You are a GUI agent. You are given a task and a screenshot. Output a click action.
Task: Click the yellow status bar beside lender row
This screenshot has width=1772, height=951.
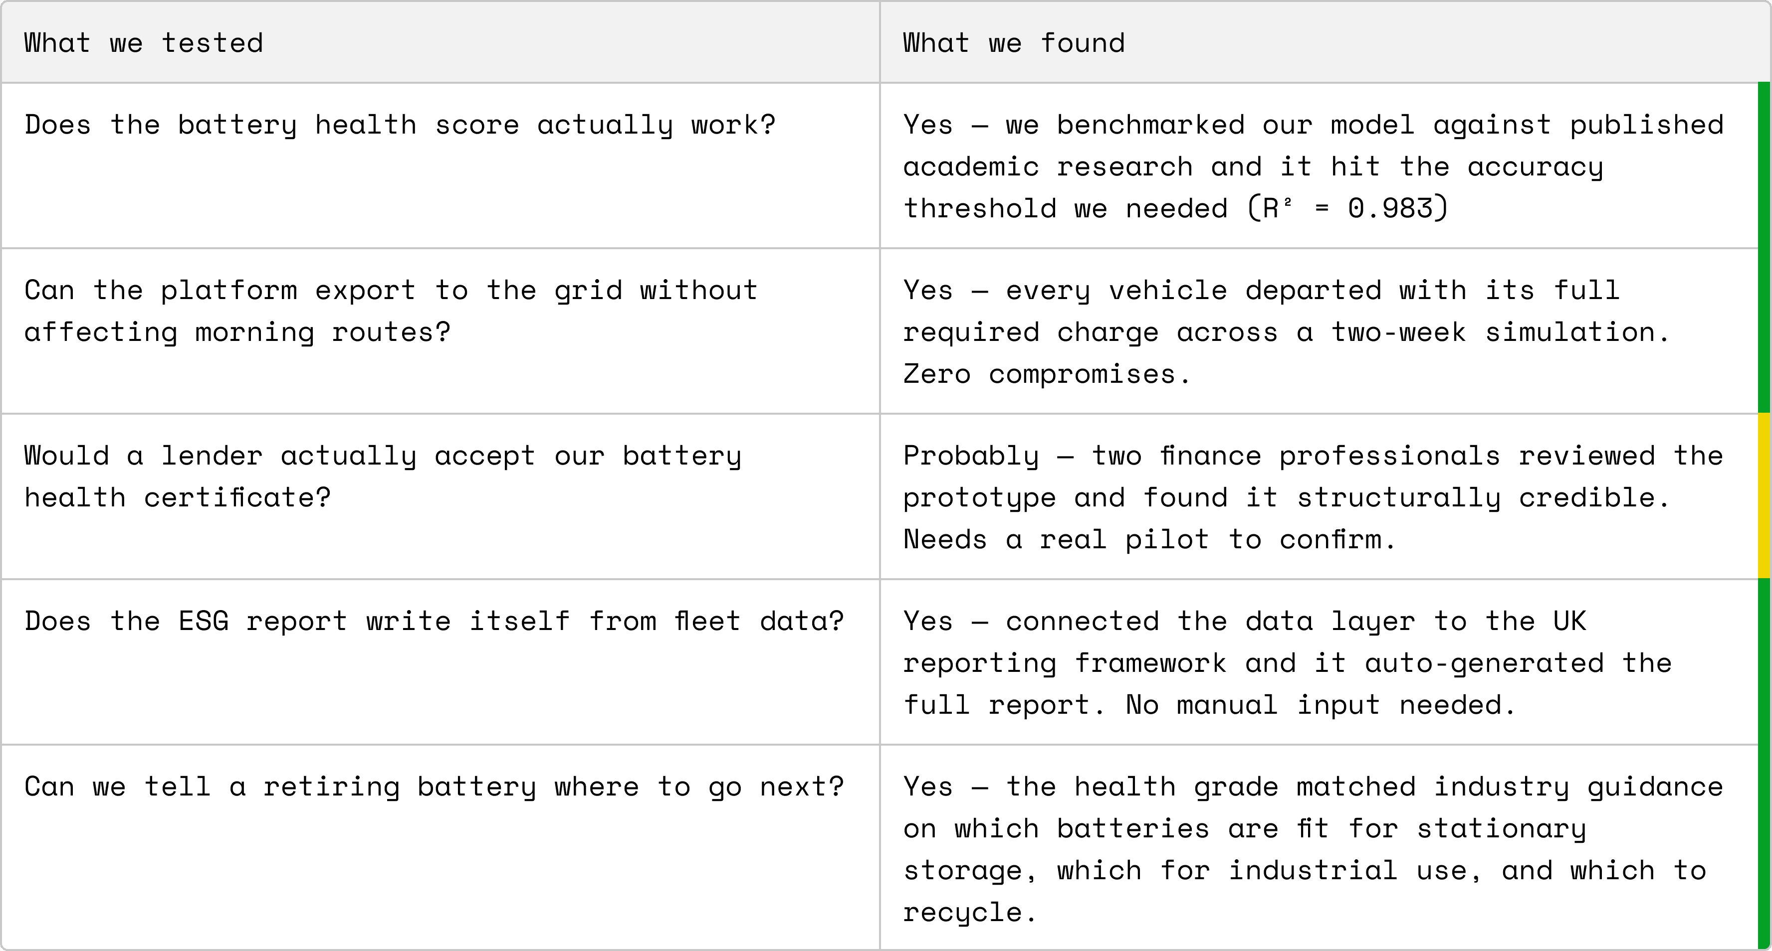pos(1765,496)
